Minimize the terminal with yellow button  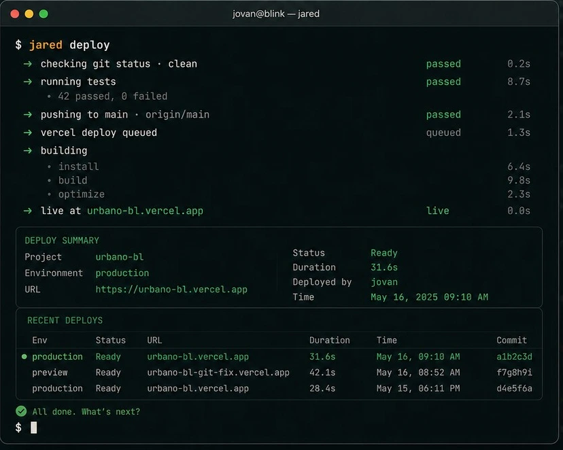tap(29, 14)
